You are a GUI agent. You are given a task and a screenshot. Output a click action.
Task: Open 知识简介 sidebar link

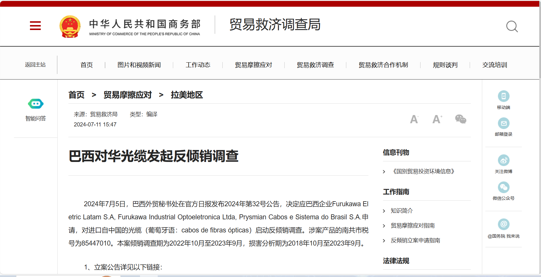(402, 211)
